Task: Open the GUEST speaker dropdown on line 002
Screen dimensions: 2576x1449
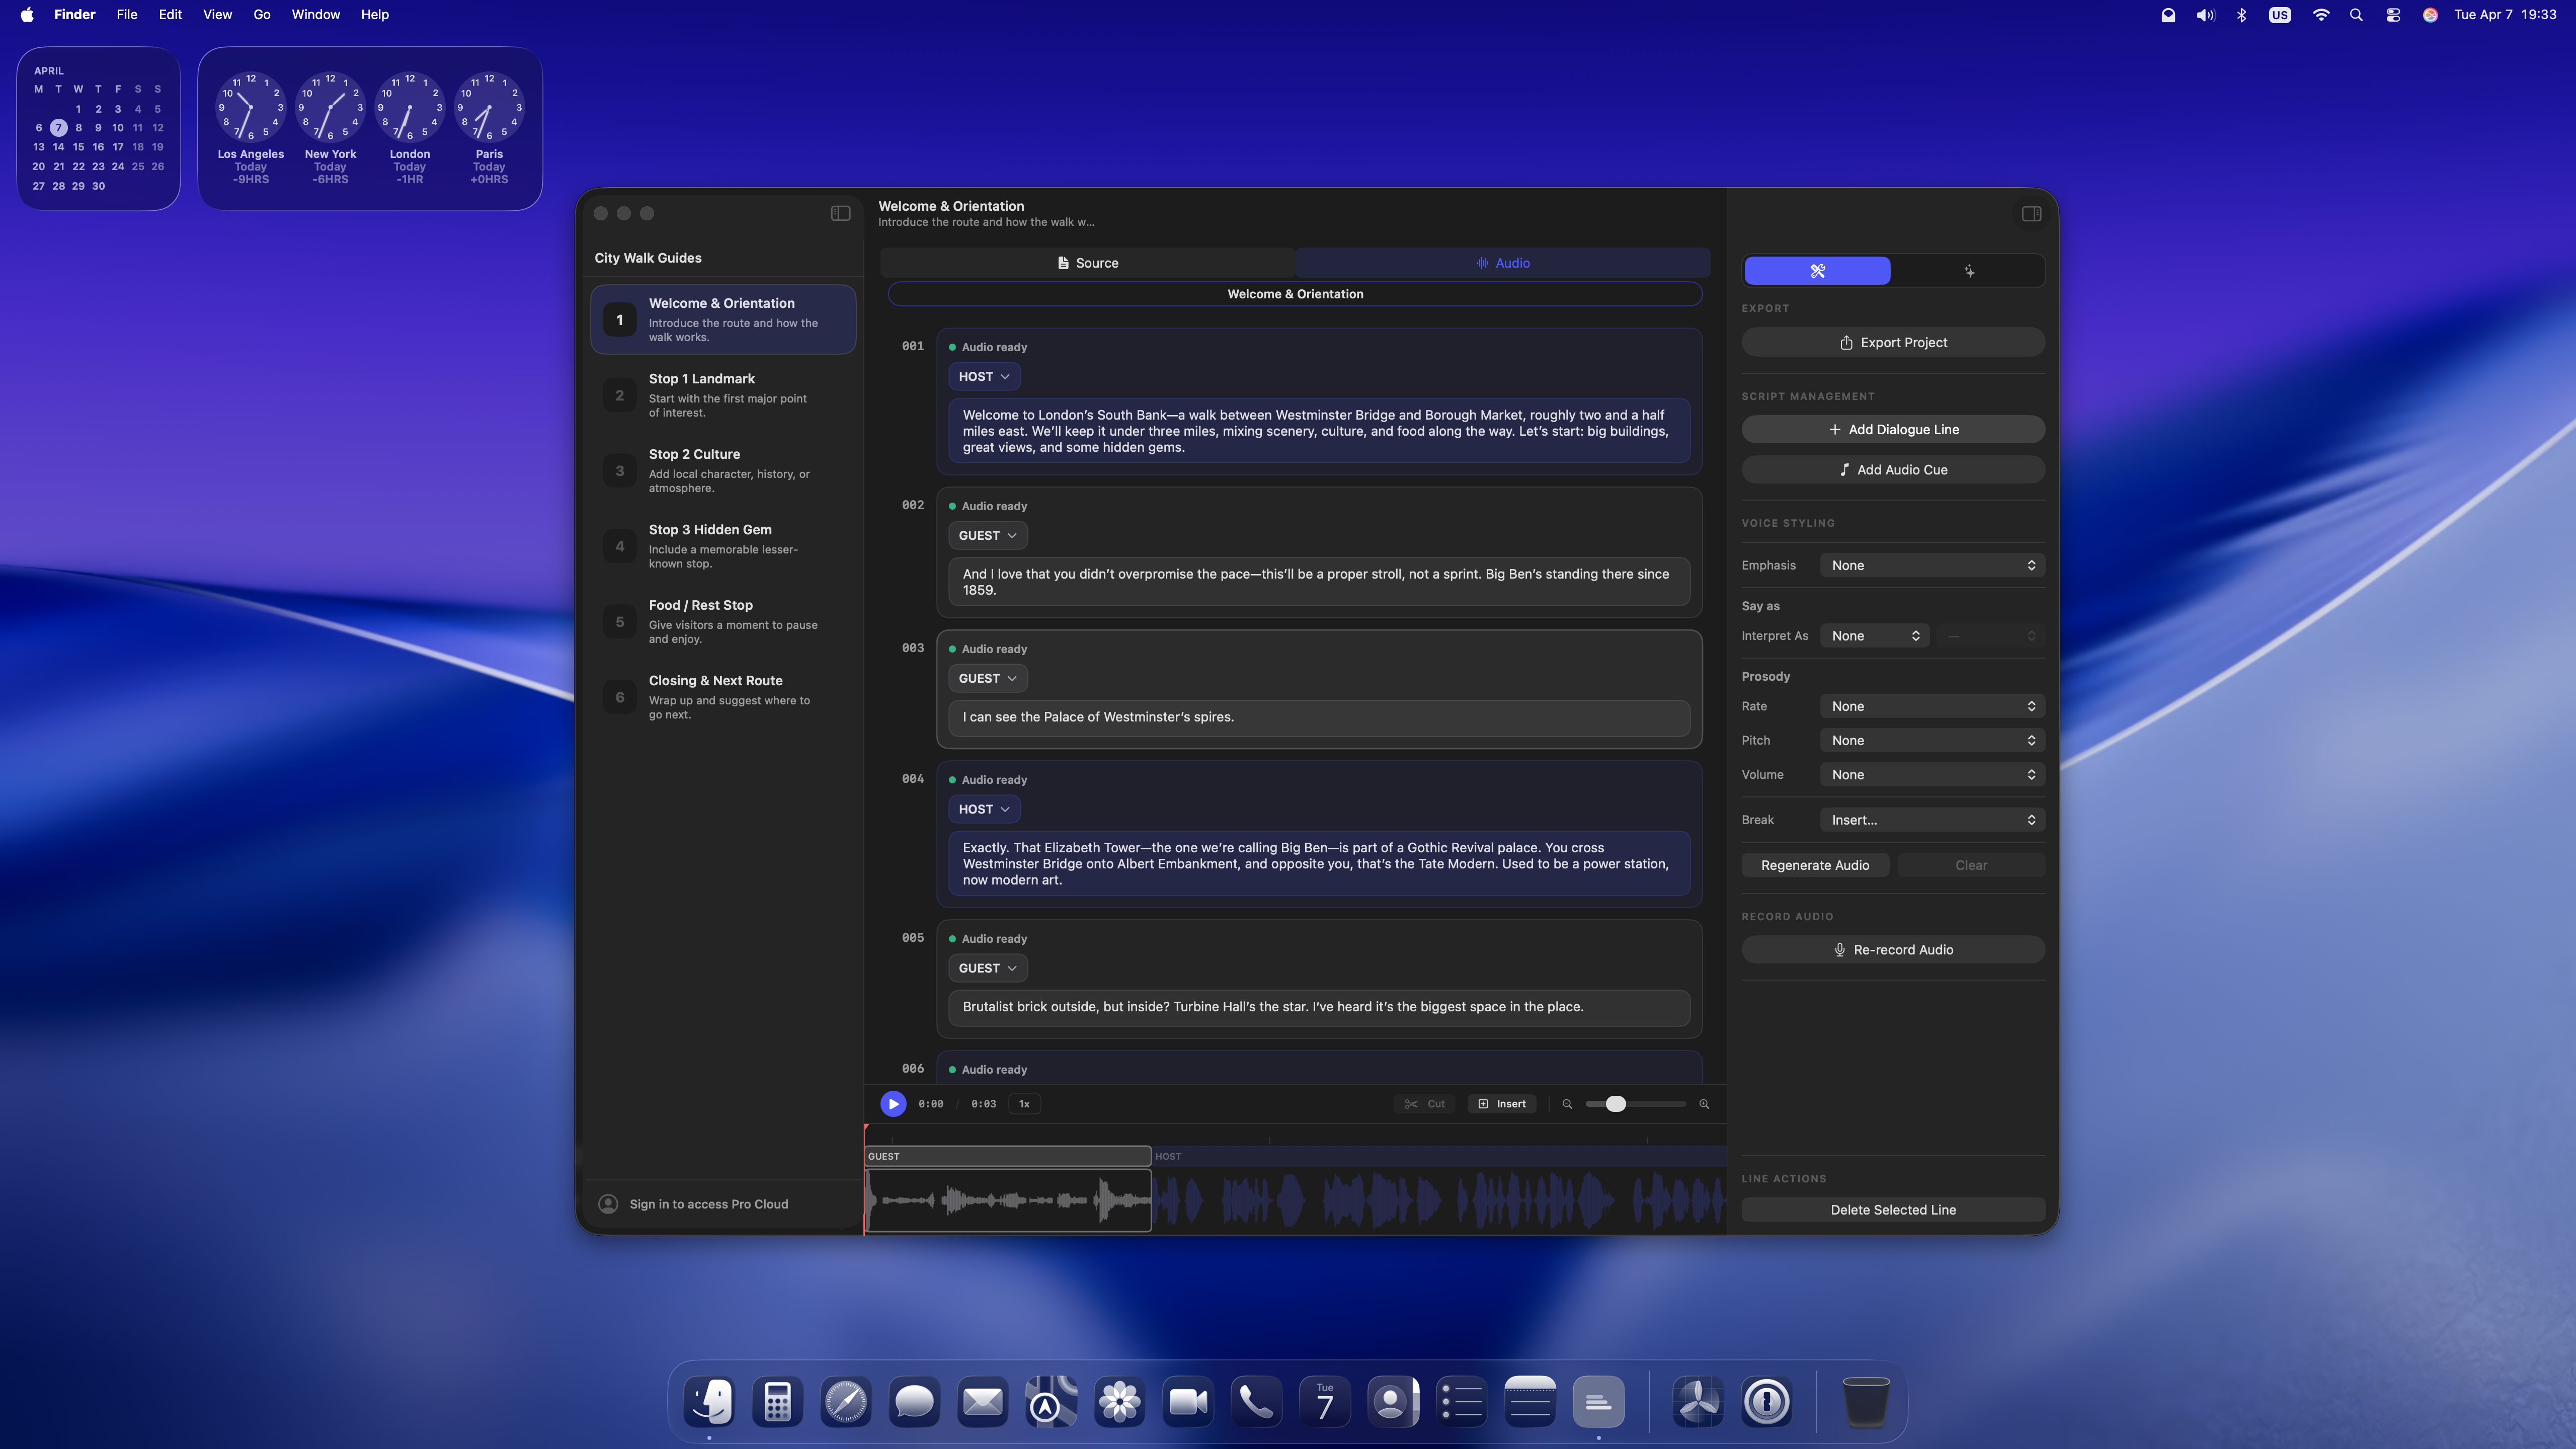Action: (x=987, y=535)
